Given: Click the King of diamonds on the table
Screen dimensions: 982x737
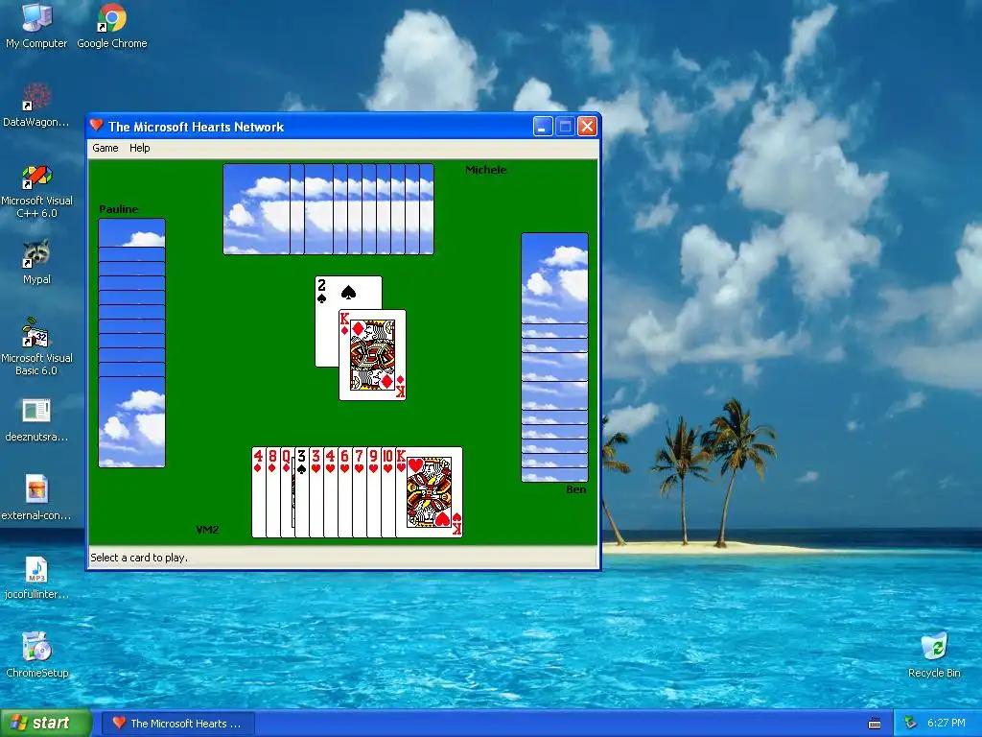Looking at the screenshot, I should 373,355.
